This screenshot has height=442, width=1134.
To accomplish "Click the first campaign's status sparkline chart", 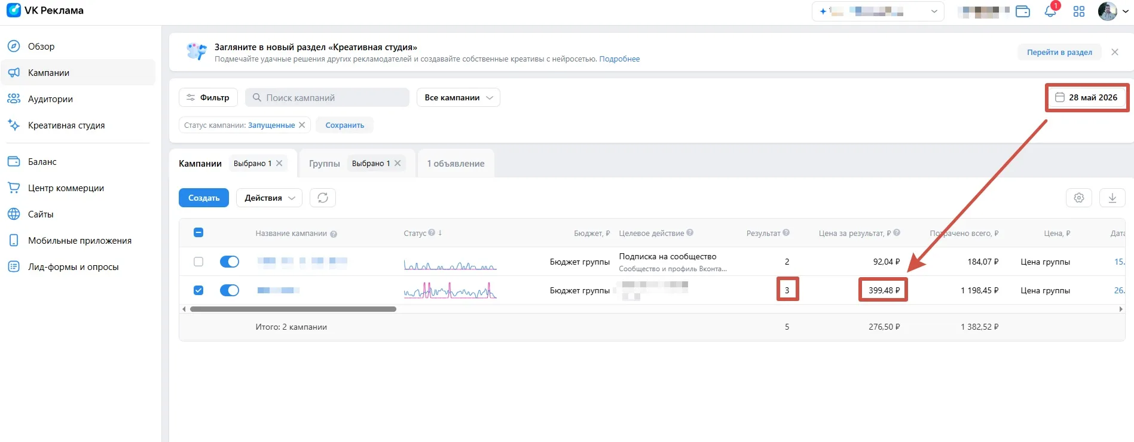I will point(450,265).
